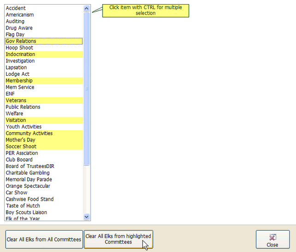The image size is (296, 252).
Task: Select Public Relations committee
Action: click(23, 107)
